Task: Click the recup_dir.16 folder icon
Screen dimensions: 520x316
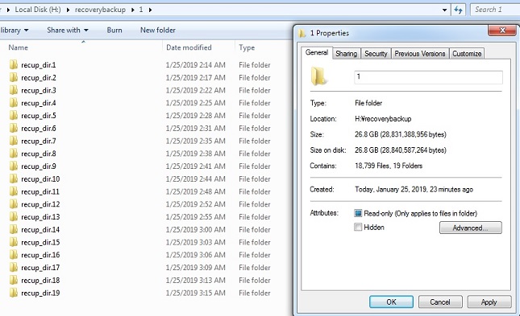Action: pos(14,254)
